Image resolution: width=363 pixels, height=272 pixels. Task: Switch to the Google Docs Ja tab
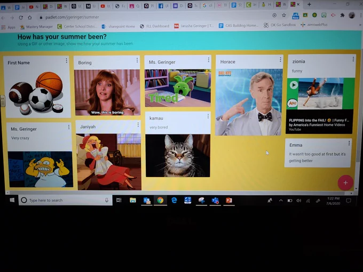tap(19, 7)
